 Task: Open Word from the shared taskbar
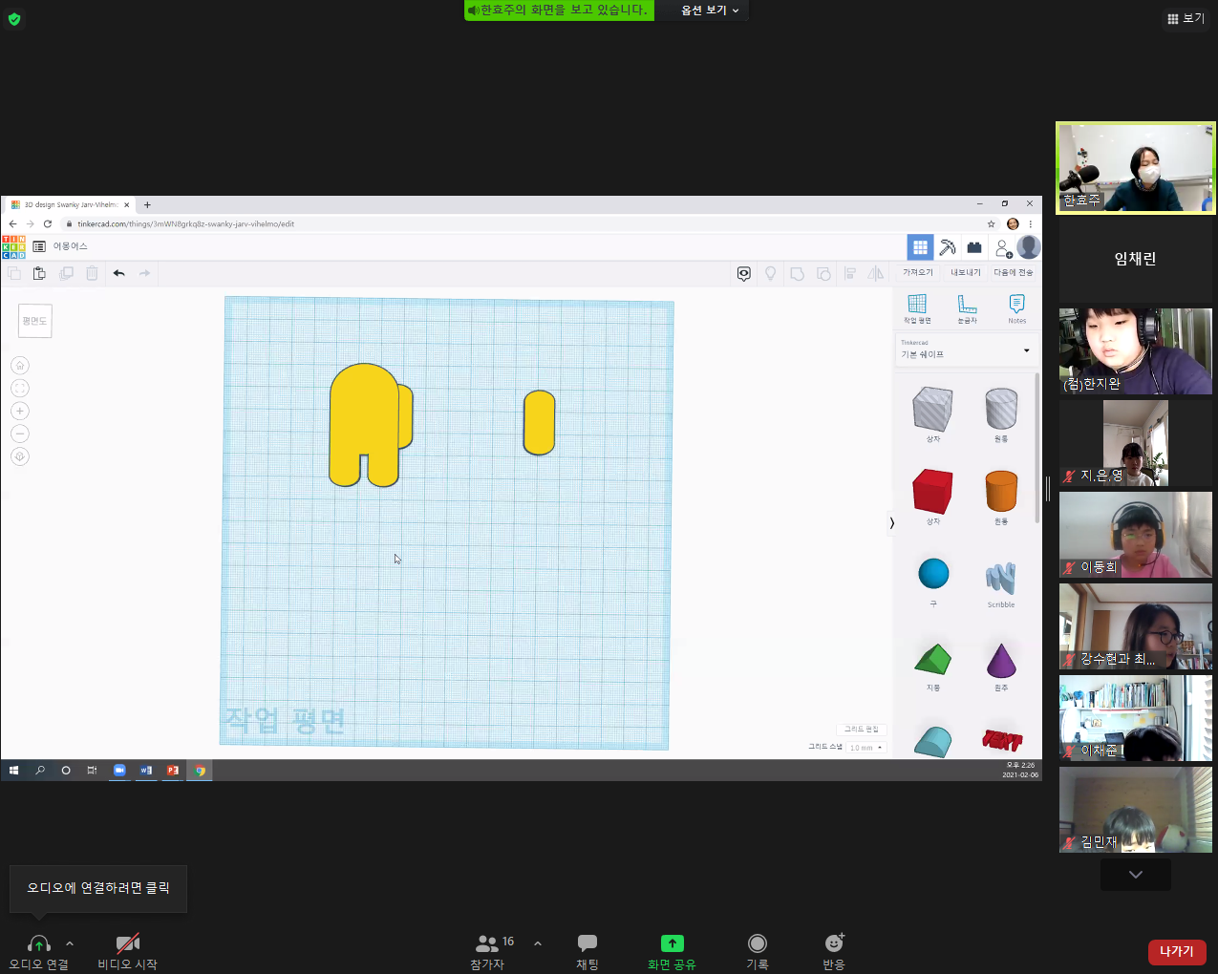pos(146,771)
